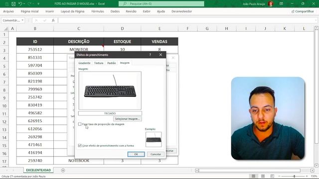The width and height of the screenshot is (319, 179).
Task: Open João Paulo Araujo account avatar
Action: 271,4
